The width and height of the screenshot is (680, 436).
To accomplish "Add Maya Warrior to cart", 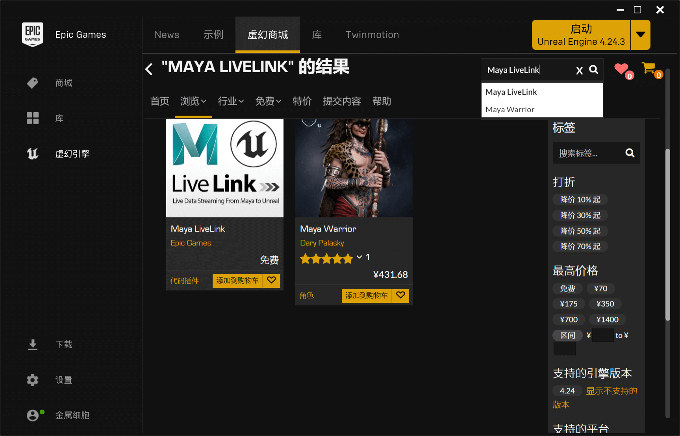I will click(367, 295).
